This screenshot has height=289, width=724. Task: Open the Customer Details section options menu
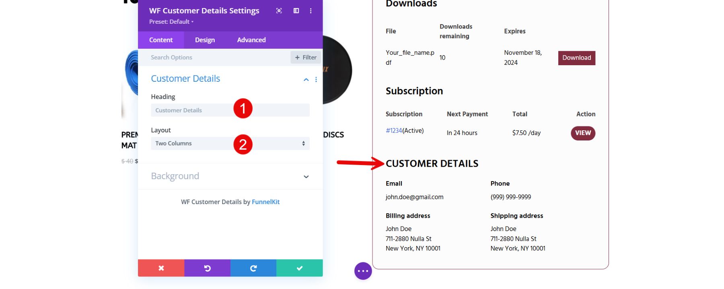316,80
